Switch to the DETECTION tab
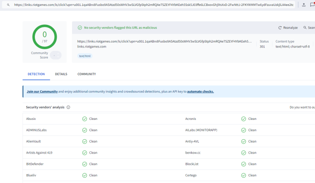315x183 pixels. click(x=36, y=74)
